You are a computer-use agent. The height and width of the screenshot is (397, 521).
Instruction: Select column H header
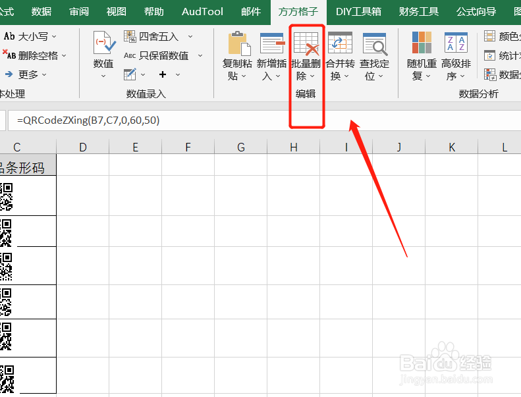tap(293, 147)
